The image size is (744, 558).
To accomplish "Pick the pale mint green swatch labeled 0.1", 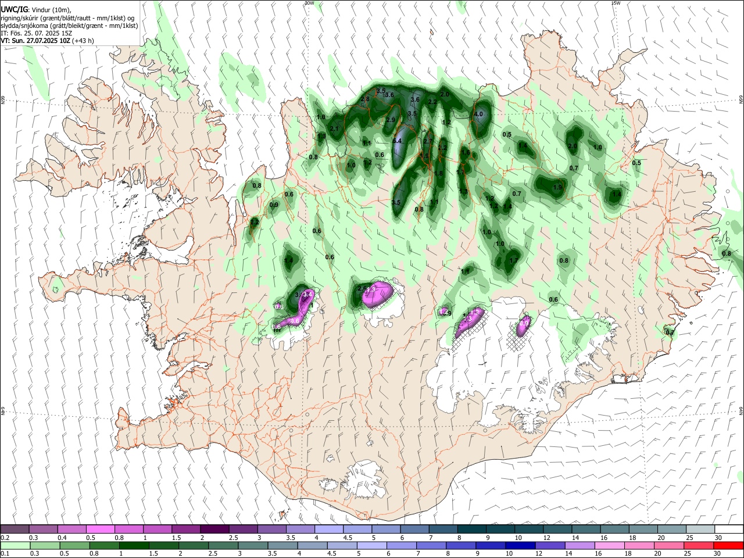I will 15,545.
